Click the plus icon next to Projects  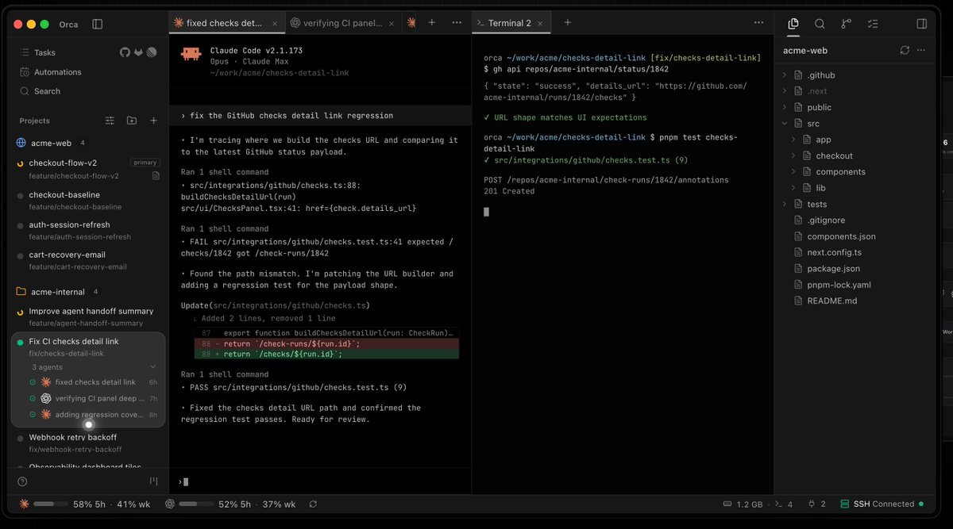(153, 121)
